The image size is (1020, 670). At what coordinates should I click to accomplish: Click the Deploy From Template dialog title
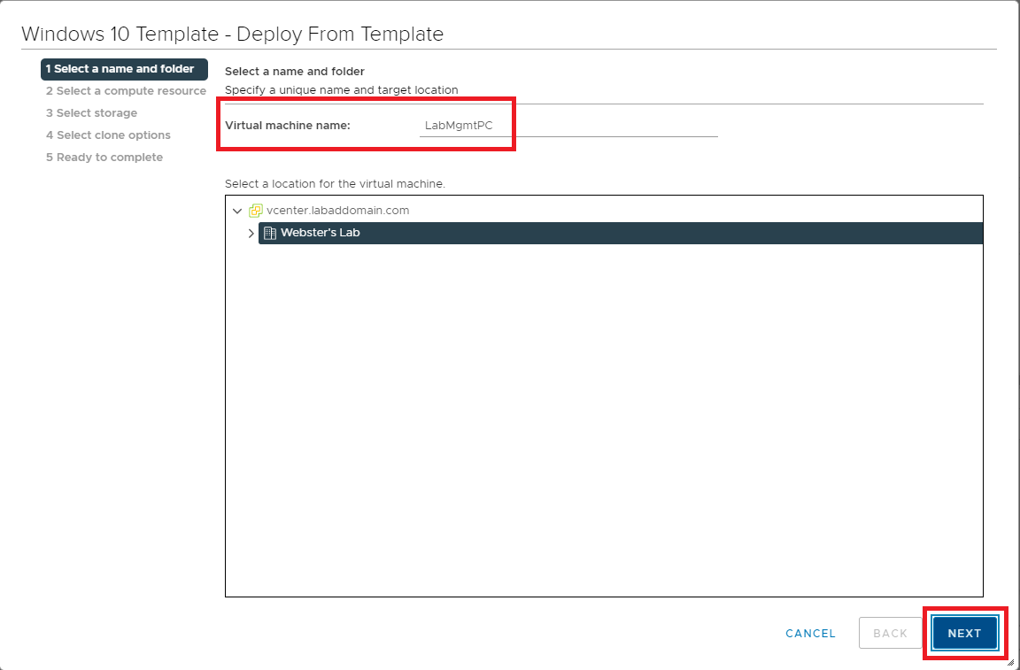tap(232, 35)
